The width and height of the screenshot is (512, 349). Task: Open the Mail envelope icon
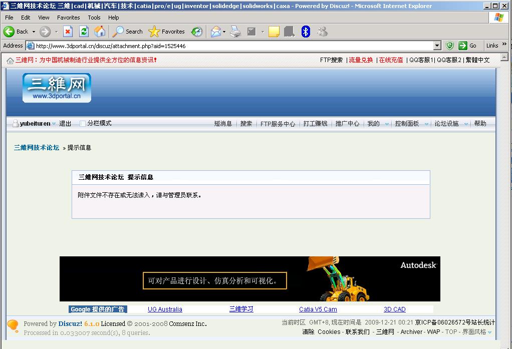click(215, 32)
